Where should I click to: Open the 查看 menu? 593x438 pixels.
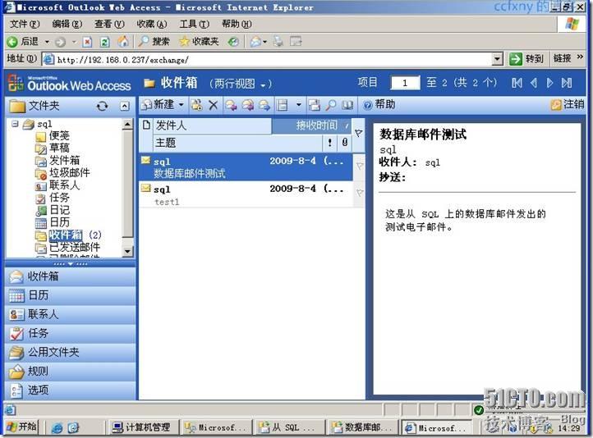[109, 24]
